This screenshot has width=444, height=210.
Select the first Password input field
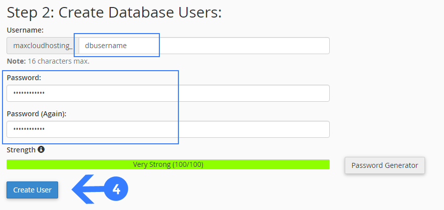168,93
